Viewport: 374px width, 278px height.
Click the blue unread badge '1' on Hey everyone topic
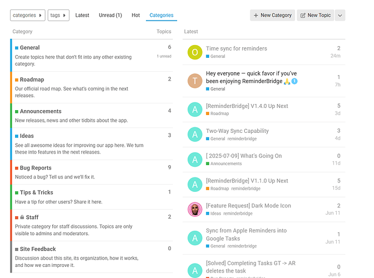tap(294, 81)
